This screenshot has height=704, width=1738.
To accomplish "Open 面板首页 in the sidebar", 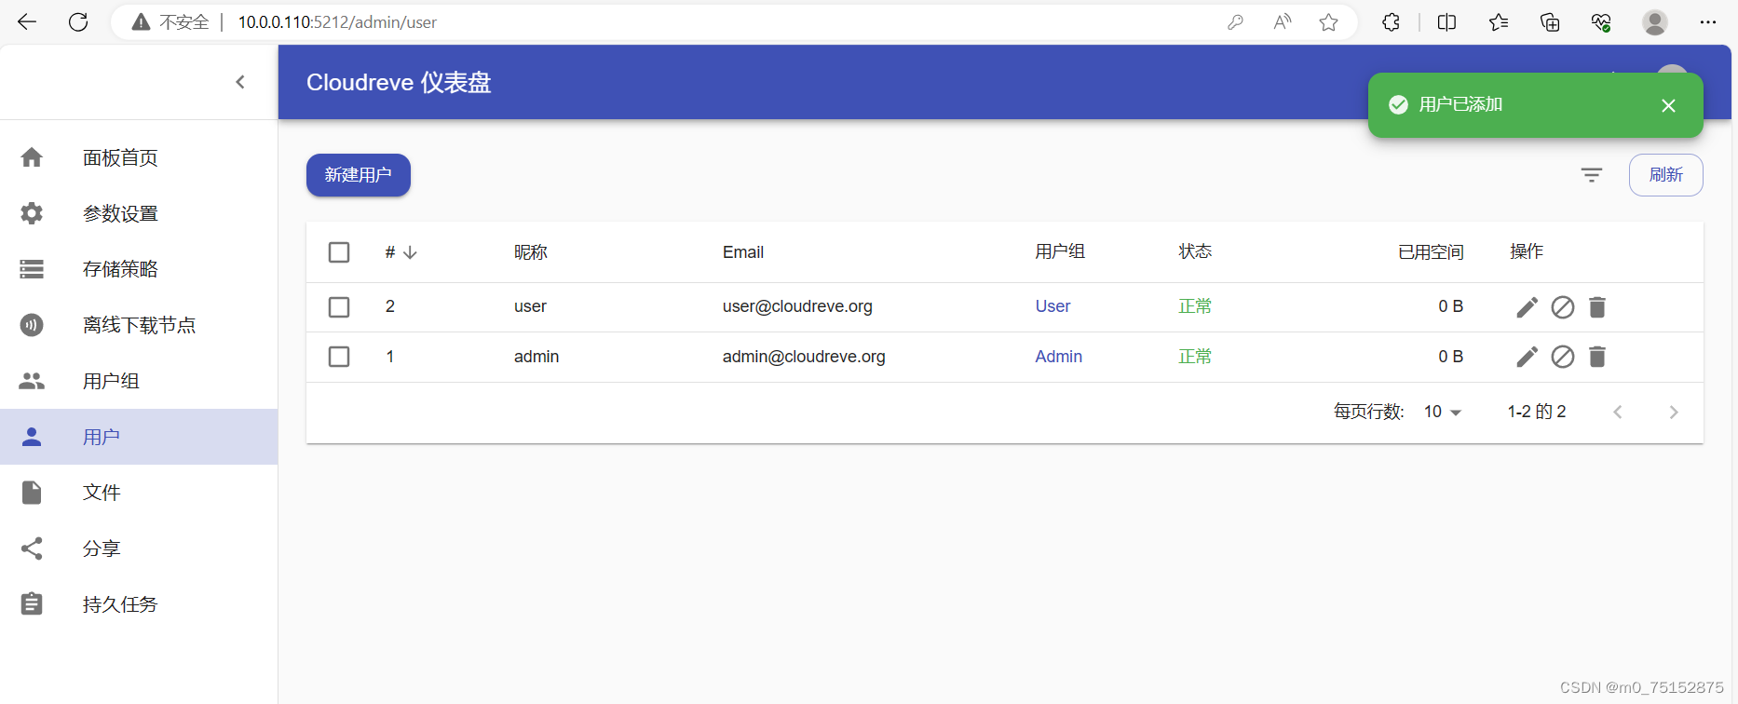I will pyautogui.click(x=139, y=157).
